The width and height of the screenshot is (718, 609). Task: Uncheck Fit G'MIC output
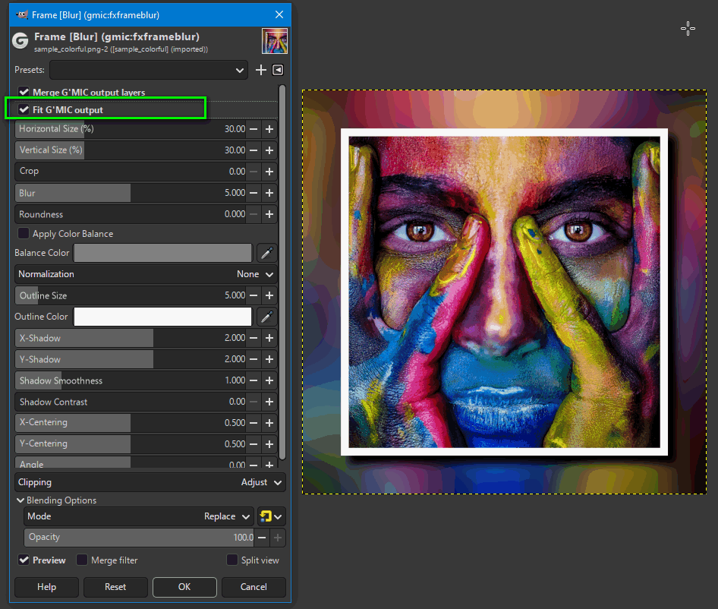tap(24, 110)
